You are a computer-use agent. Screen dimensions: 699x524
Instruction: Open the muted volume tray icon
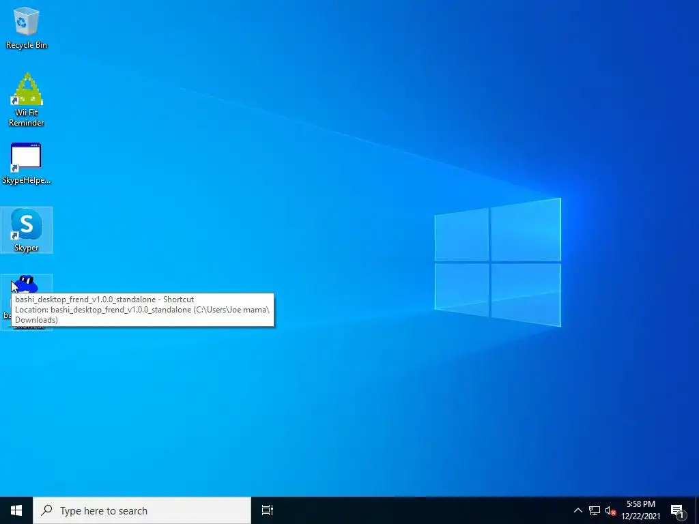[610, 510]
